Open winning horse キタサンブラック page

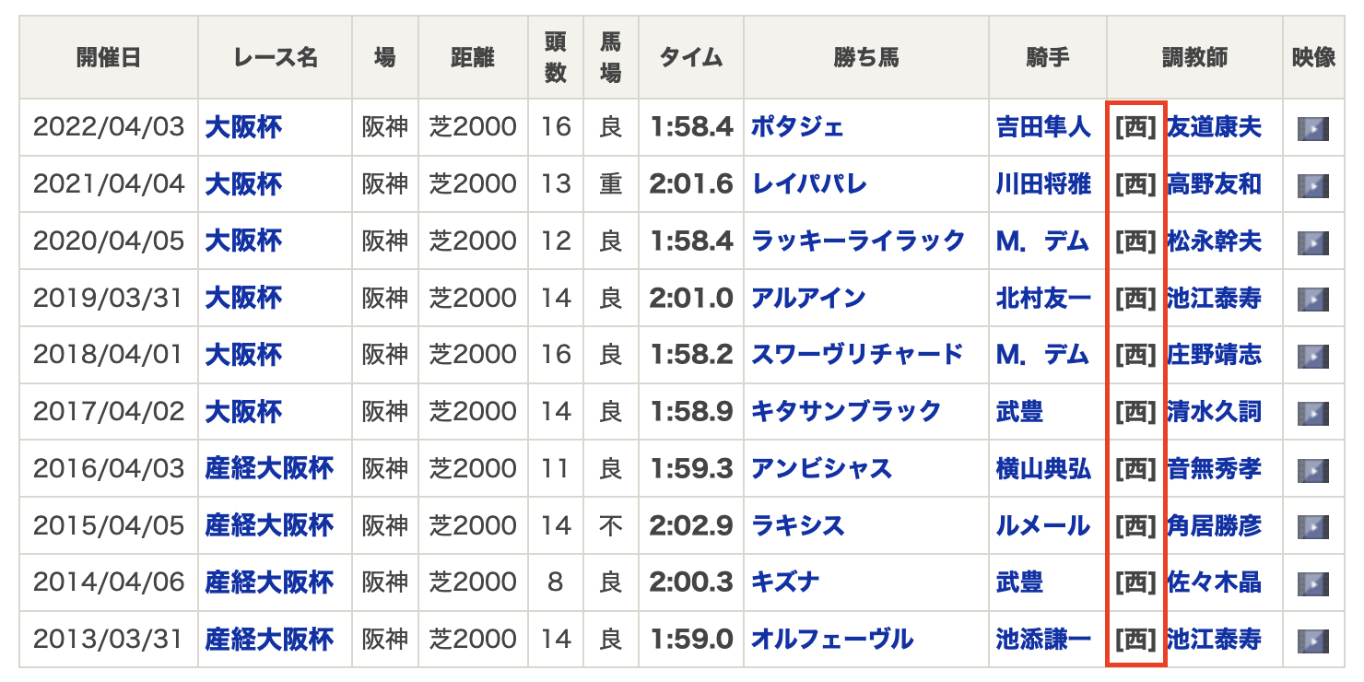coord(846,411)
